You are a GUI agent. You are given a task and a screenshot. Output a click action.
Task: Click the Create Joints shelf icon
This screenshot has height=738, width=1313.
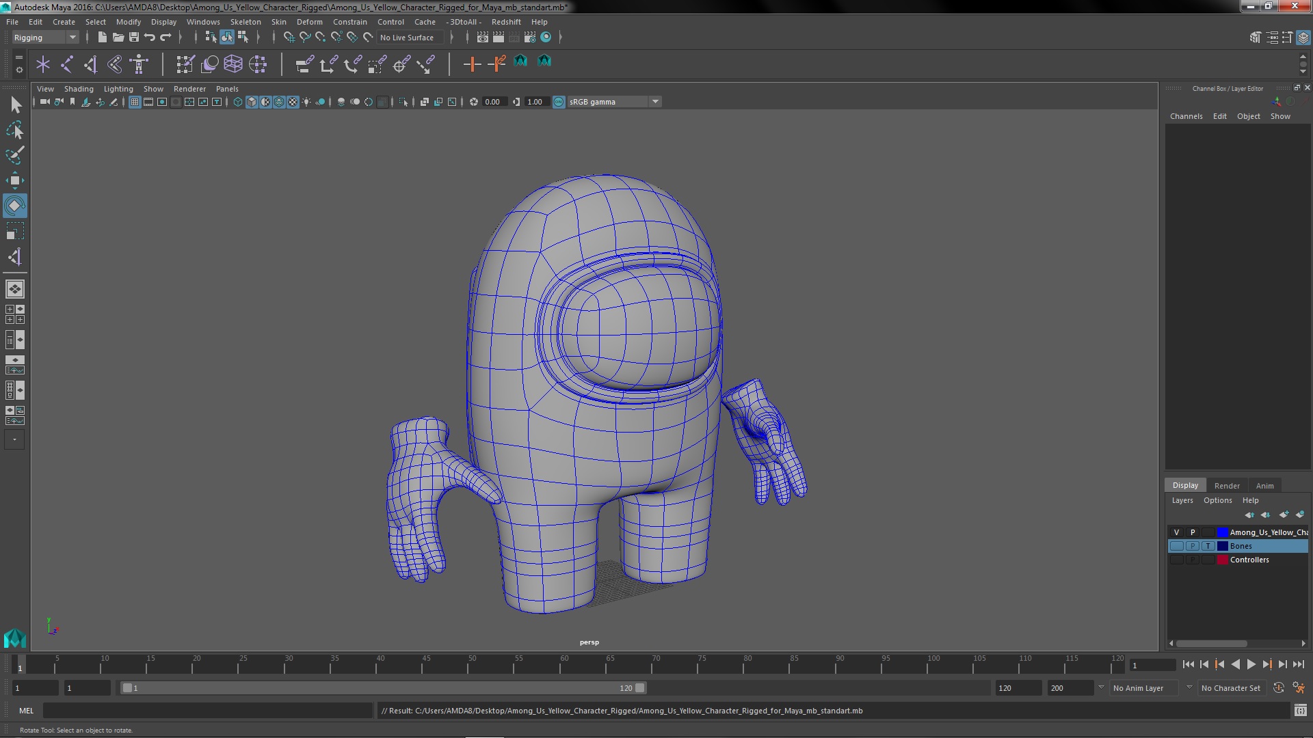pos(67,64)
